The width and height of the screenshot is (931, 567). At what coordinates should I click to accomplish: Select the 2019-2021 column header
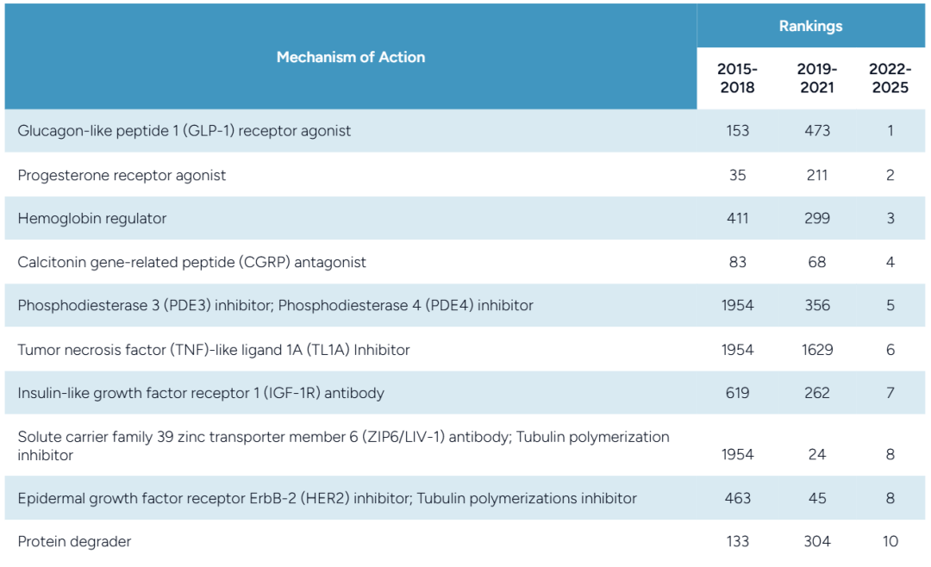pyautogui.click(x=816, y=78)
